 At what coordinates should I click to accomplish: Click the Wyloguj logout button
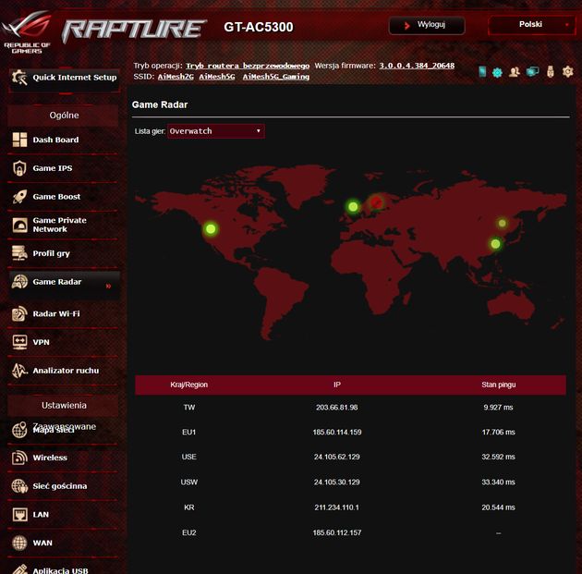click(x=427, y=25)
